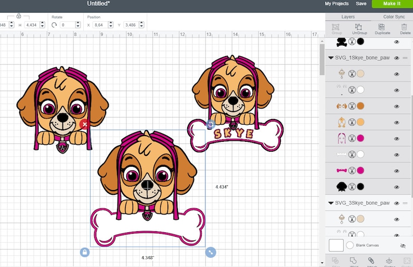
Task: Click the Save button
Action: [x=361, y=4]
